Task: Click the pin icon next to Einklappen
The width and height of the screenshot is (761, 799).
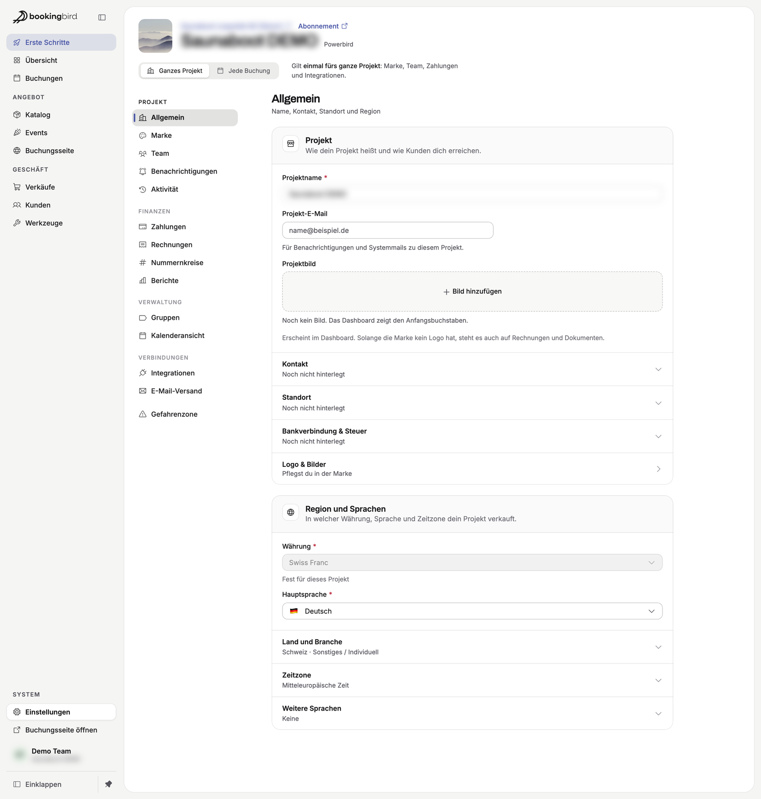Action: (108, 784)
